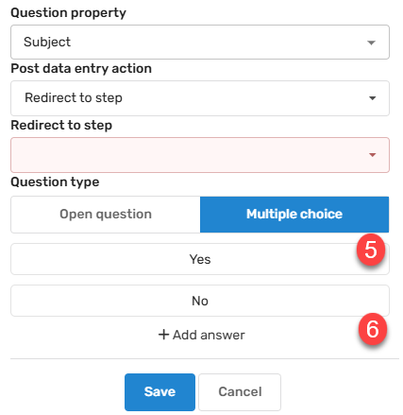403x415 pixels.
Task: Click the red arrow in the empty dropdown
Action: coord(372,155)
